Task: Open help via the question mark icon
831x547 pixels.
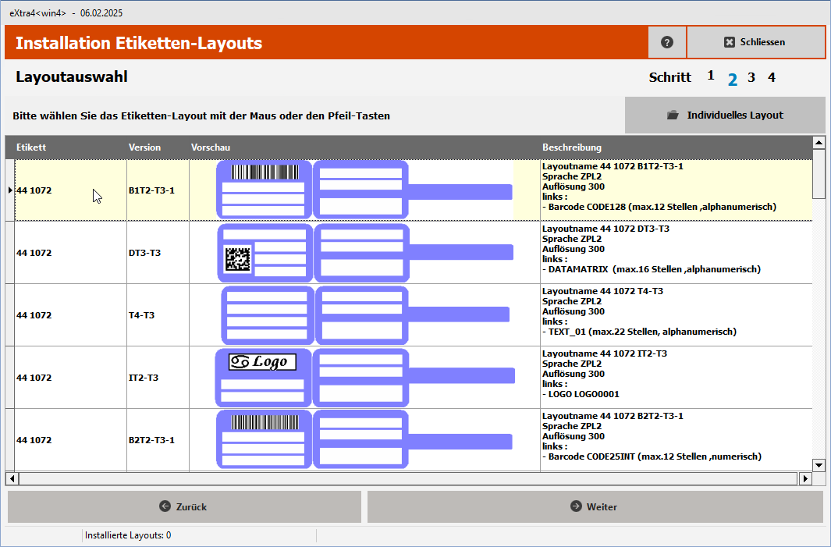Action: [x=666, y=42]
